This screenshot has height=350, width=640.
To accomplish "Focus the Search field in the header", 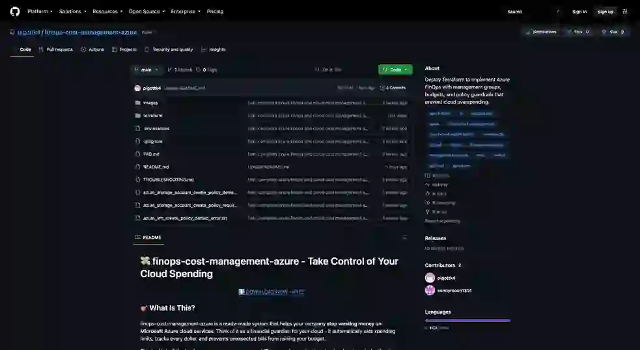I will coord(533,12).
